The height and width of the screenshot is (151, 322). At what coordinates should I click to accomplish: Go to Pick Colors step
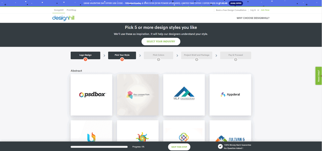159,55
